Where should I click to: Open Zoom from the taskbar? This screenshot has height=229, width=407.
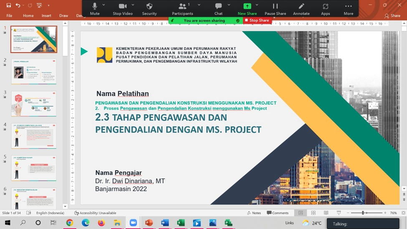pos(133,223)
